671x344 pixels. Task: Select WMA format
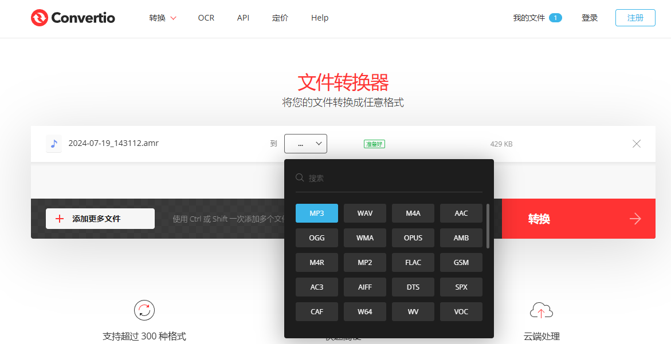(x=365, y=238)
